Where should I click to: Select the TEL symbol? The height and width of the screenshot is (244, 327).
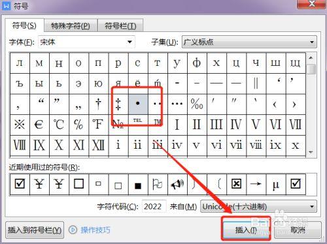tap(138, 125)
